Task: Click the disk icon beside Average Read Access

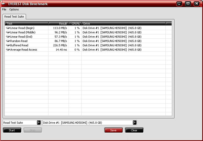Action: click(8, 50)
